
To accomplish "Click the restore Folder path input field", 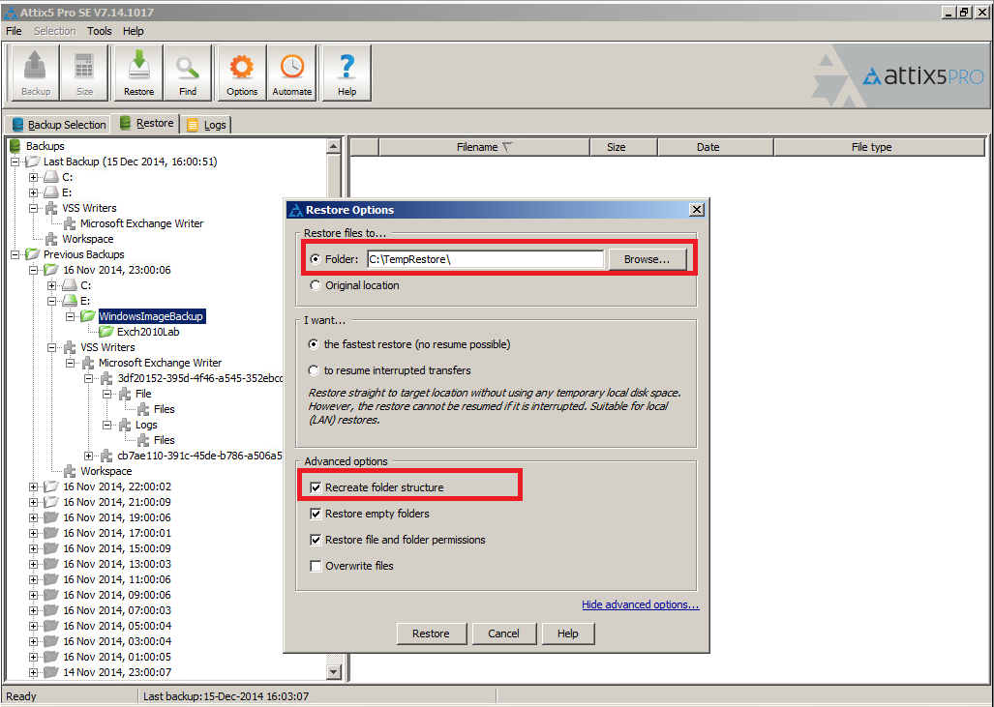I will click(485, 259).
